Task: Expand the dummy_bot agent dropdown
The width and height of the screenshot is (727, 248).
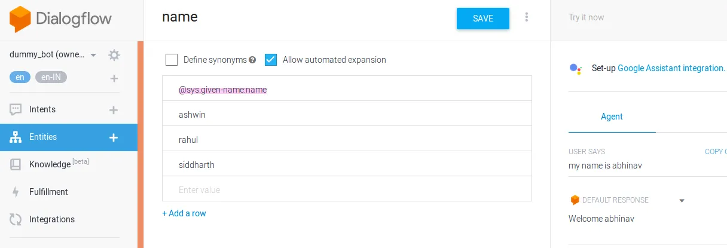Action: [x=93, y=56]
